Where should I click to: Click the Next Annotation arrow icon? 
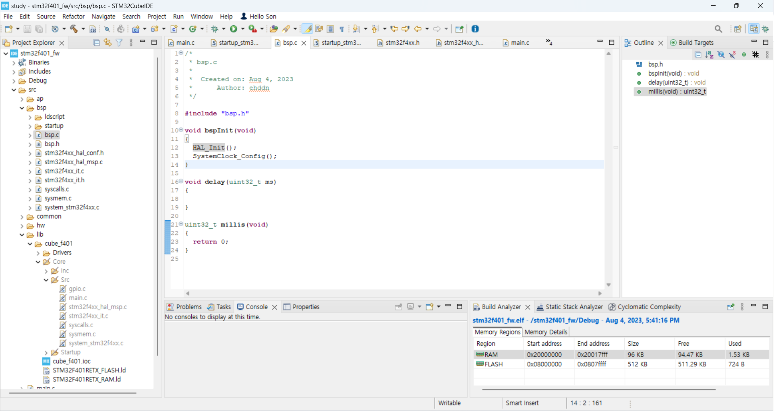[x=356, y=29]
